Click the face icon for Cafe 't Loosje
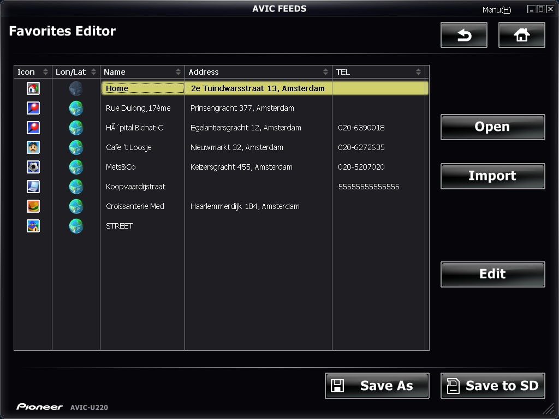Image resolution: width=559 pixels, height=419 pixels. point(33,147)
